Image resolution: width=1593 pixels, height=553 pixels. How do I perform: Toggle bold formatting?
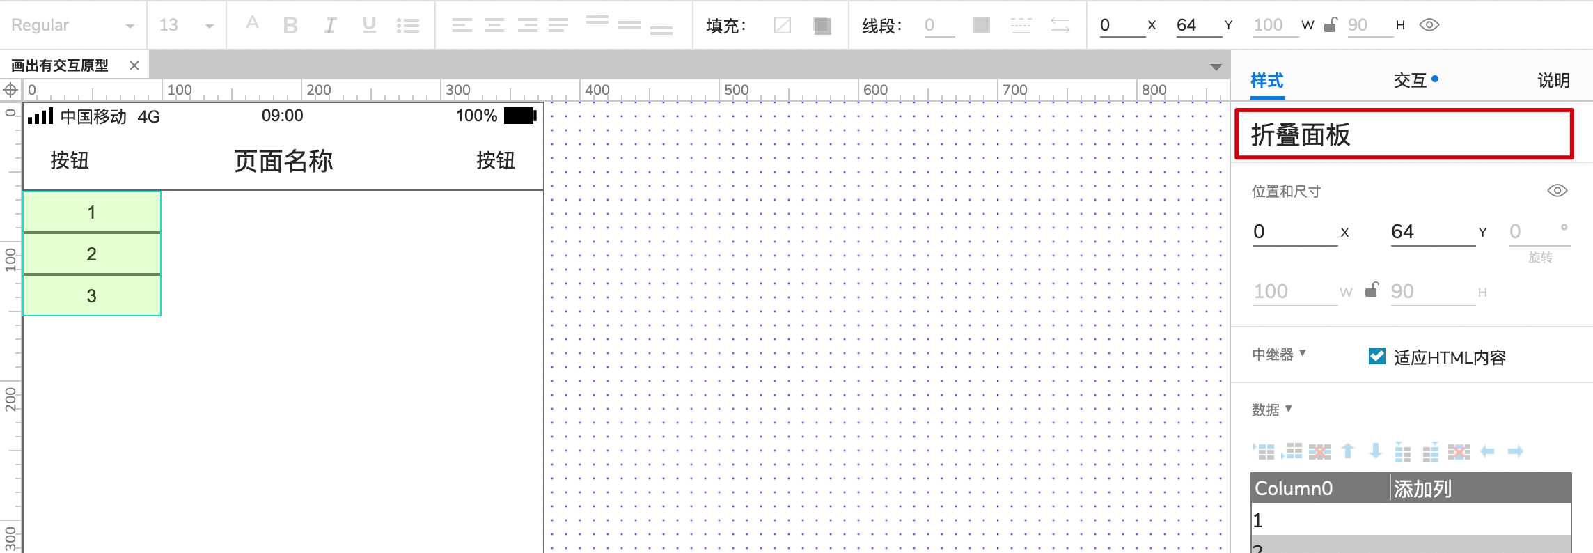[x=290, y=25]
